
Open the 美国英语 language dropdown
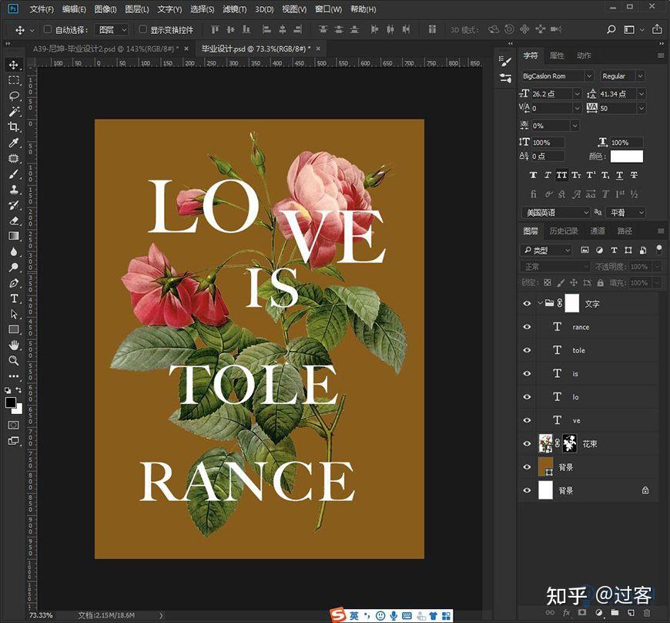(x=555, y=213)
